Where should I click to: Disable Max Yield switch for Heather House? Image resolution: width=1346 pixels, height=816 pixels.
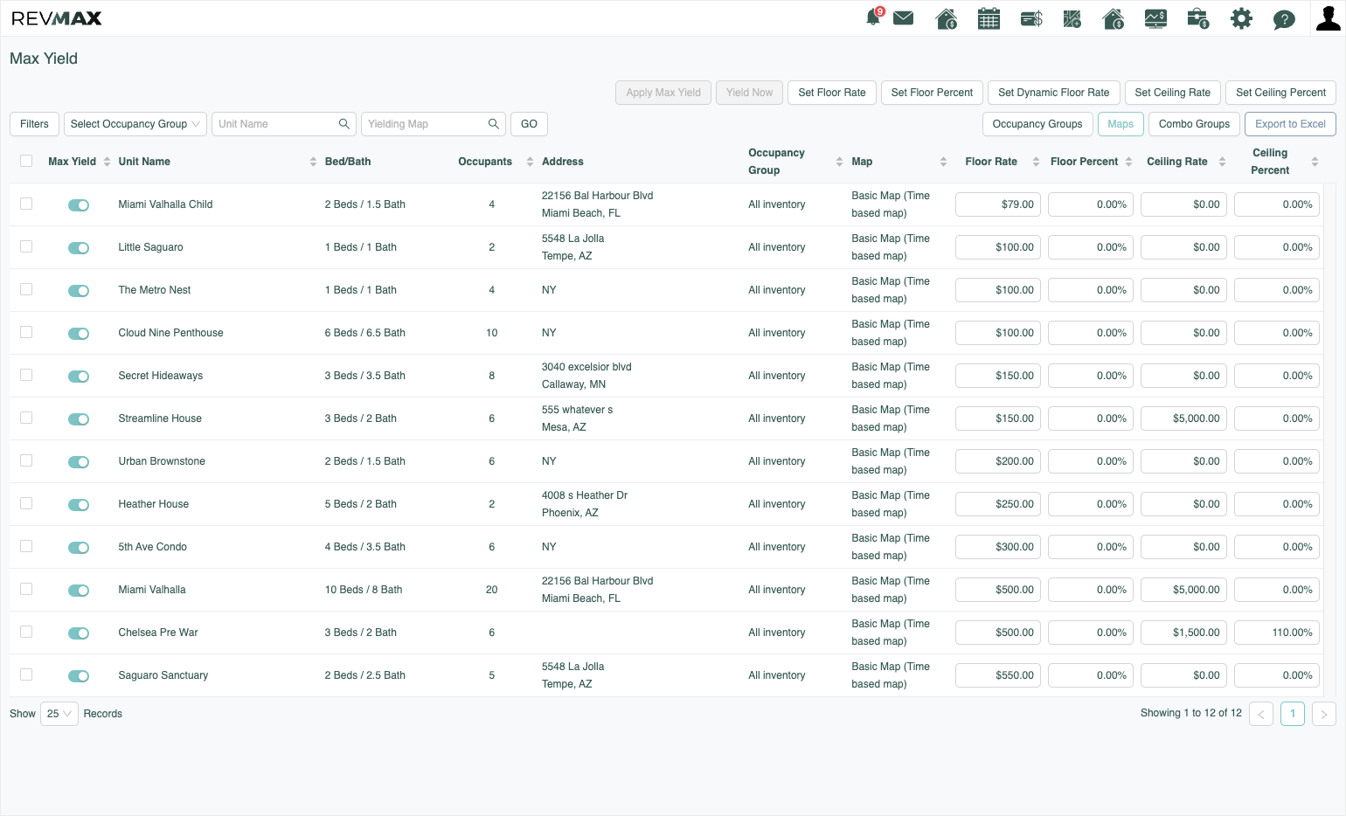(x=79, y=505)
